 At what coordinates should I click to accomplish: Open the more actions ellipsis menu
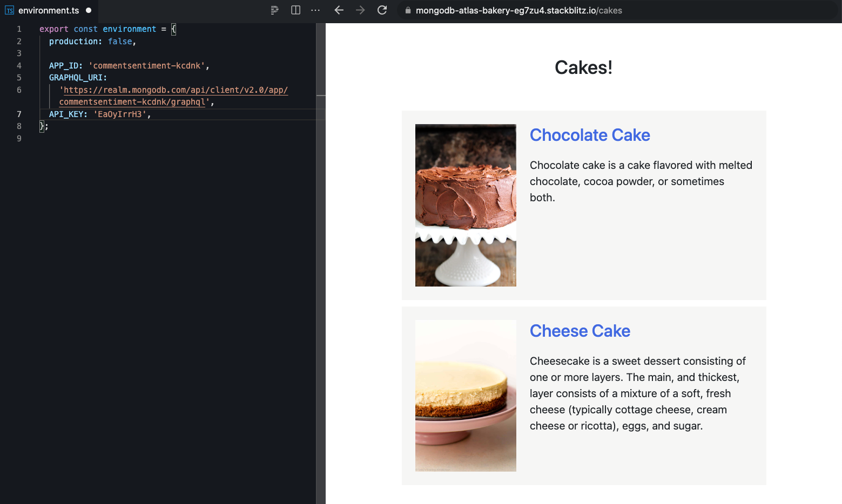tap(315, 10)
